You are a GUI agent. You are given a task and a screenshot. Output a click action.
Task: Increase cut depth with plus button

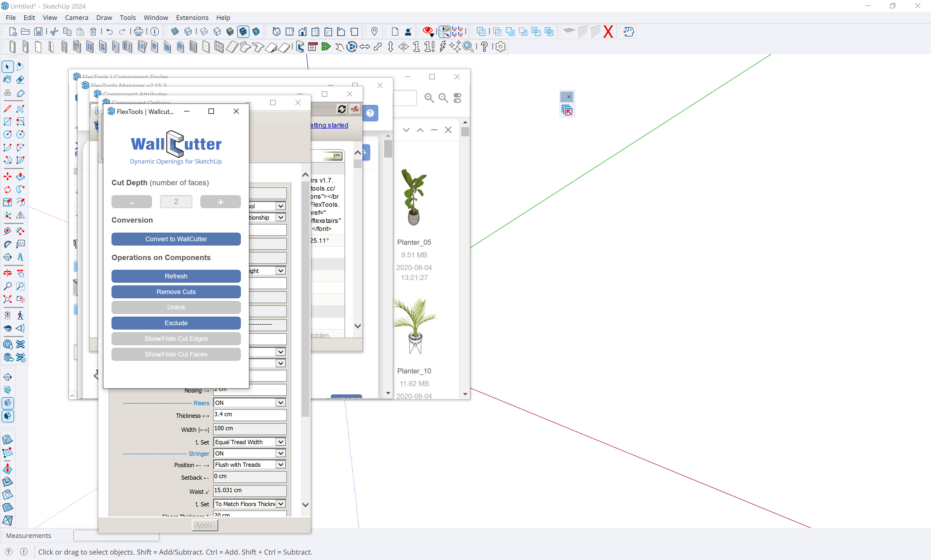220,202
